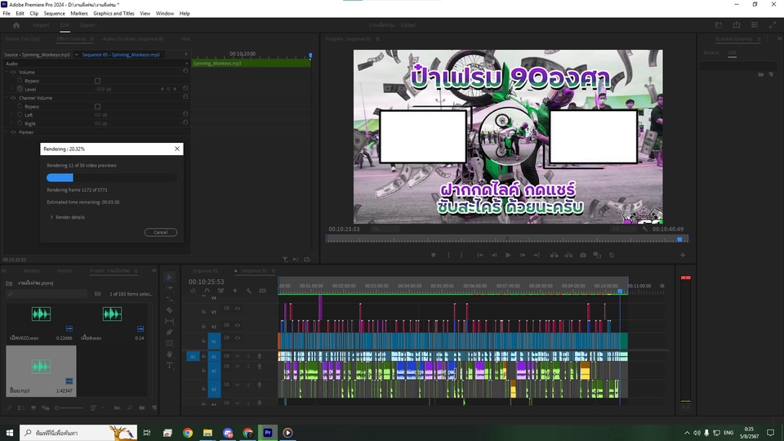Open the Markers menu
The width and height of the screenshot is (784, 441).
pyautogui.click(x=78, y=14)
